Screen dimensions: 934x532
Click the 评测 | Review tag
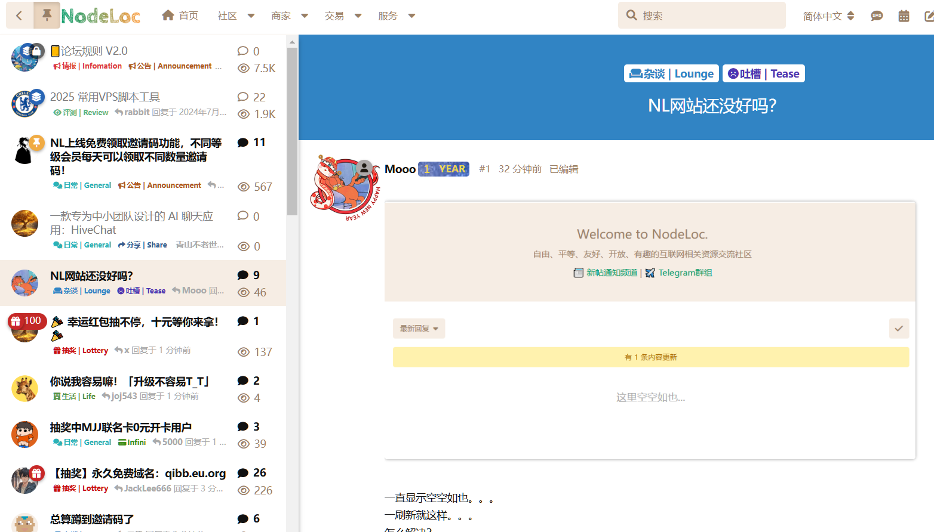point(81,112)
